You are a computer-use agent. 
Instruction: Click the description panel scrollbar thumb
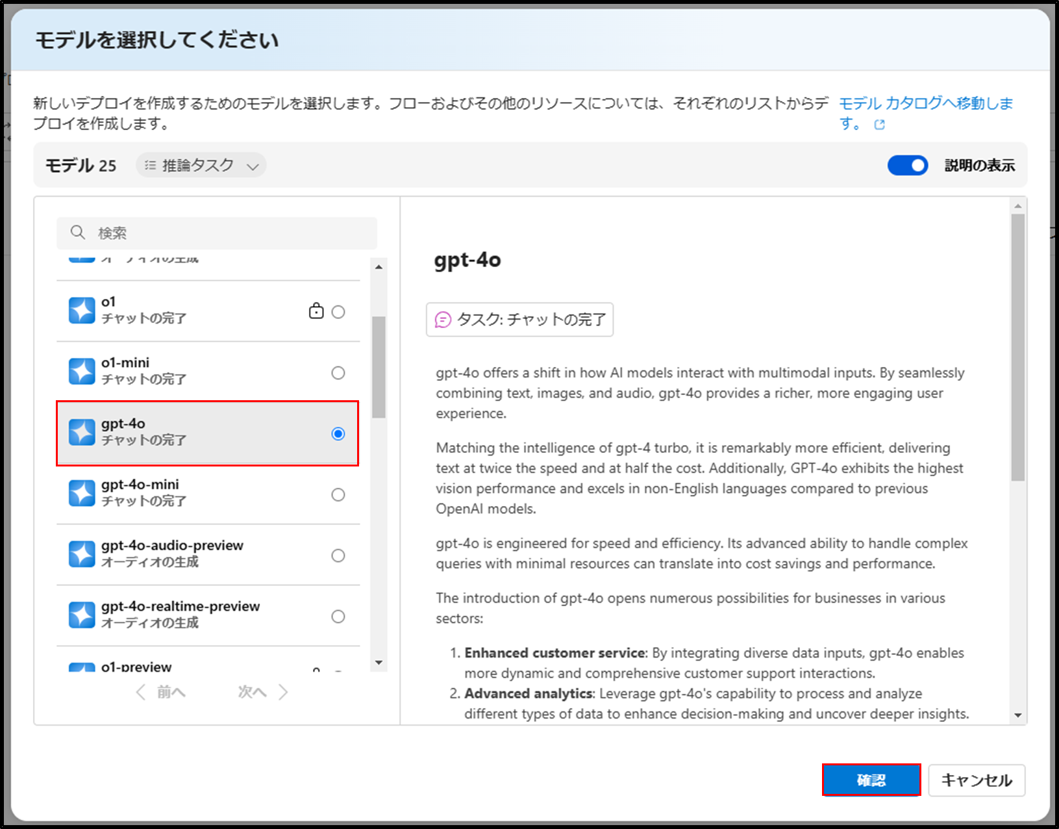click(1017, 348)
